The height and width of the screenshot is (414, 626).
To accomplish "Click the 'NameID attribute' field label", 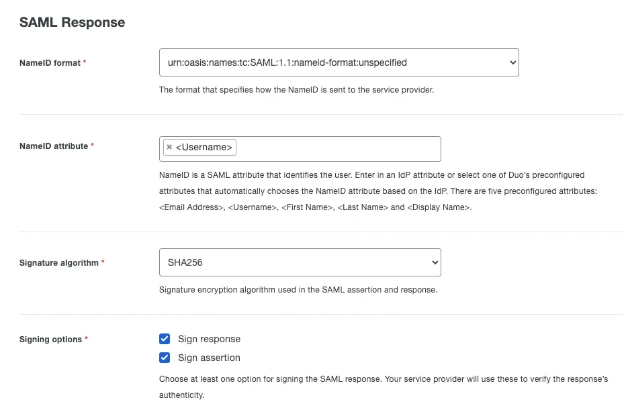I will (x=54, y=146).
